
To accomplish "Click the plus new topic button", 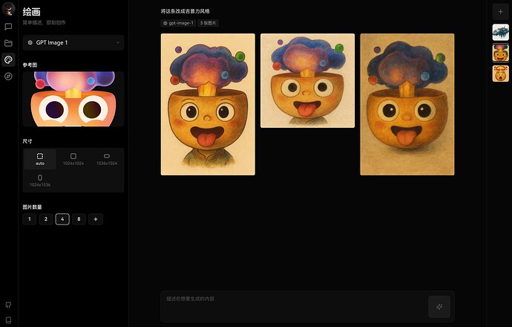I will pos(501,12).
